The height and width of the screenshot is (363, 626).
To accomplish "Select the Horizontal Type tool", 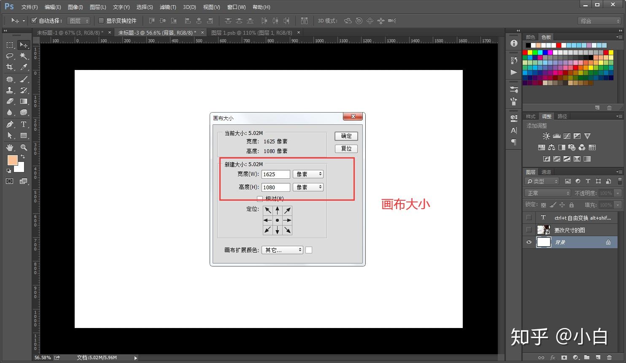I will (x=24, y=124).
